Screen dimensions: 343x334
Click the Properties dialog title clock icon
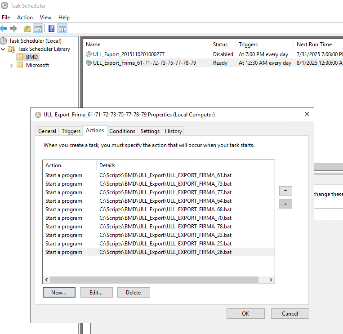coord(38,115)
